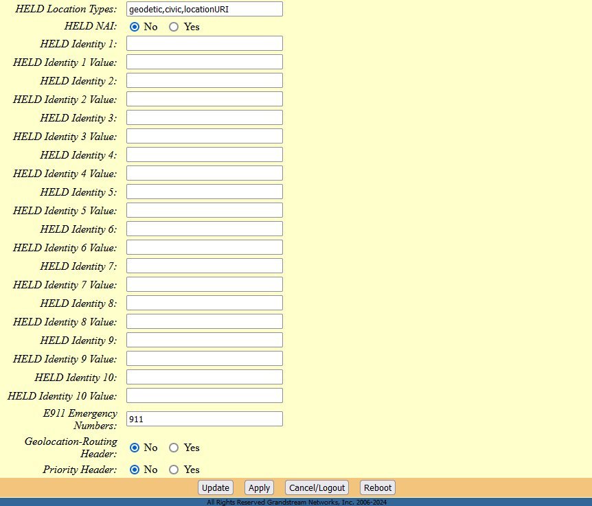Click the HELD Identity 7 input

click(x=205, y=266)
